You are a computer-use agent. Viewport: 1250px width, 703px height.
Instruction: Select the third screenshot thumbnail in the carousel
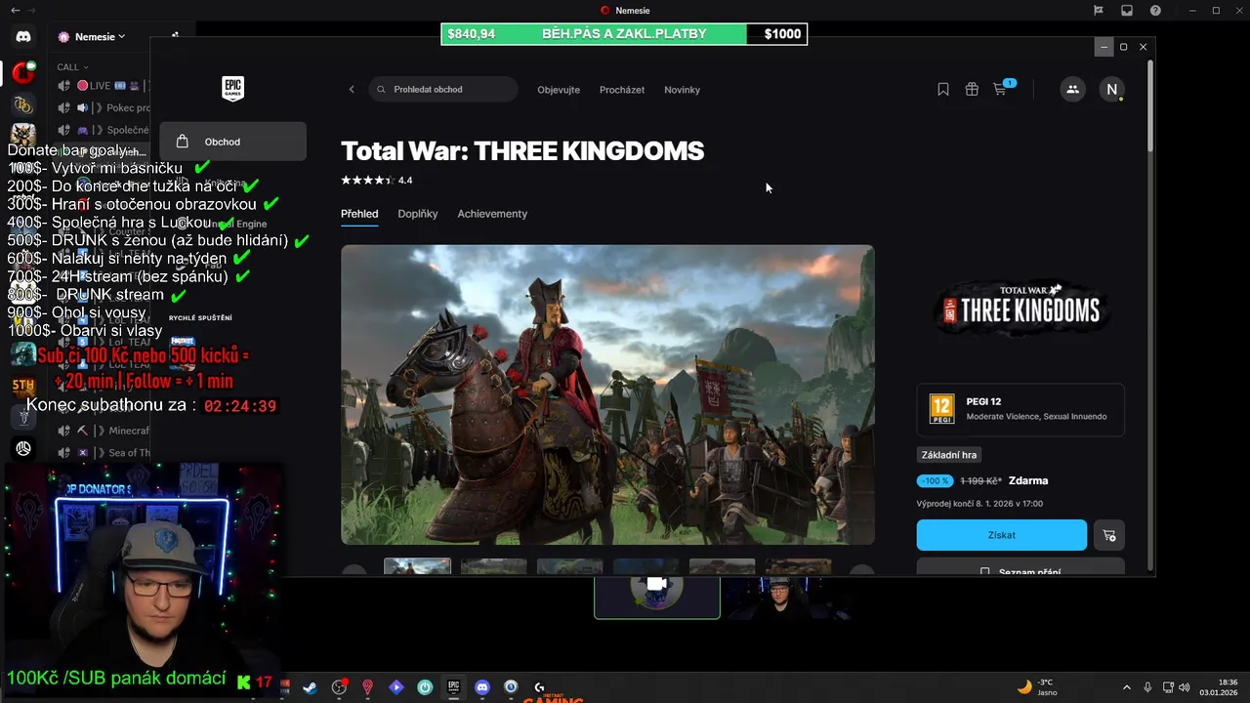tap(569, 566)
